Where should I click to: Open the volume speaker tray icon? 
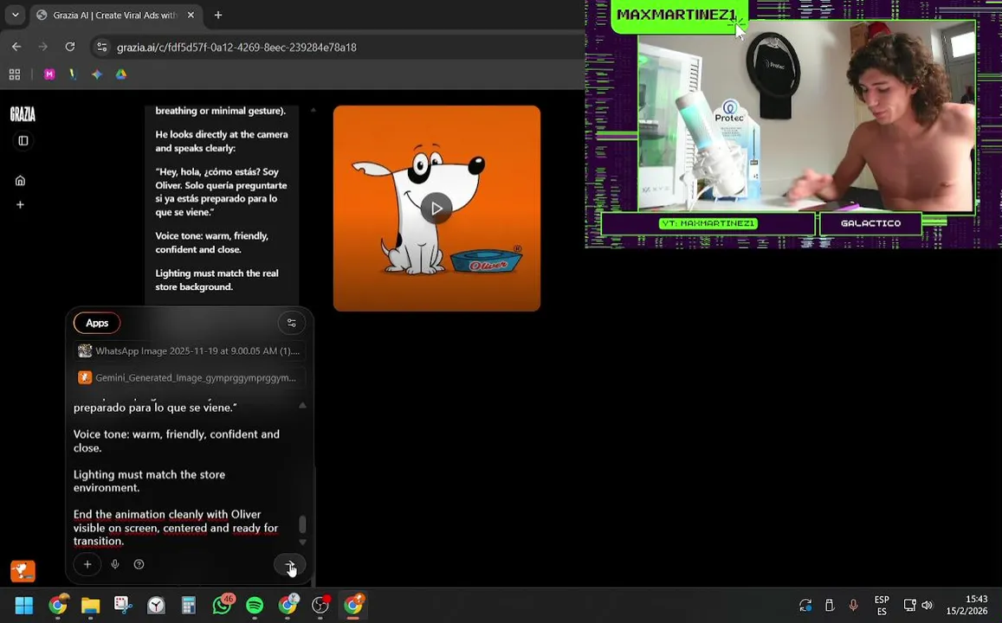[x=928, y=605]
